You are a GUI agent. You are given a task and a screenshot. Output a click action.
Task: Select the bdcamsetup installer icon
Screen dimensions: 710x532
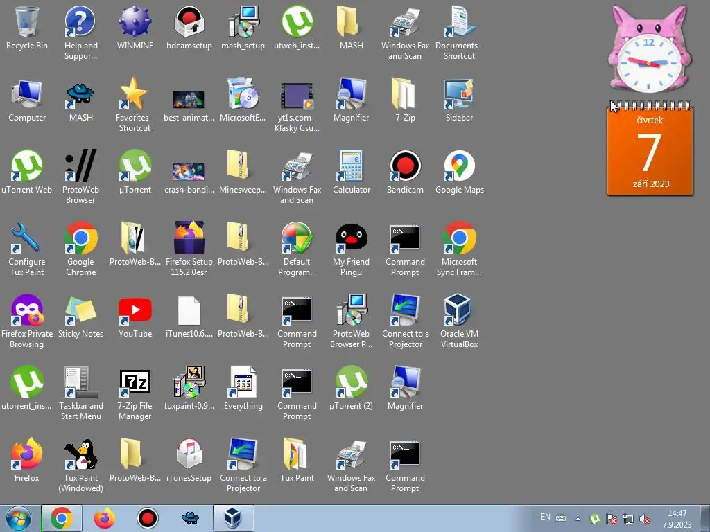pyautogui.click(x=189, y=28)
